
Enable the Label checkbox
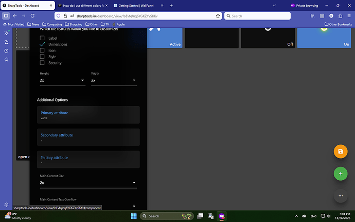[42, 38]
